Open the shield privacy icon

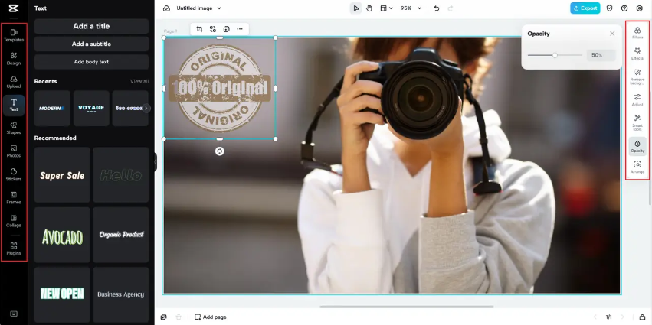click(x=610, y=8)
